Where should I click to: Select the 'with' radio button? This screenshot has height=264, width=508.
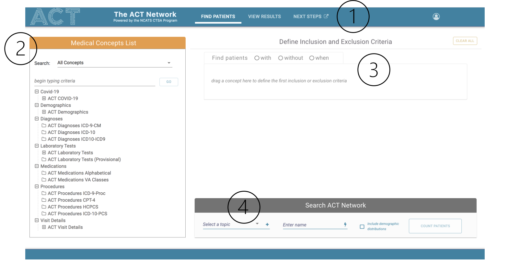click(x=257, y=58)
